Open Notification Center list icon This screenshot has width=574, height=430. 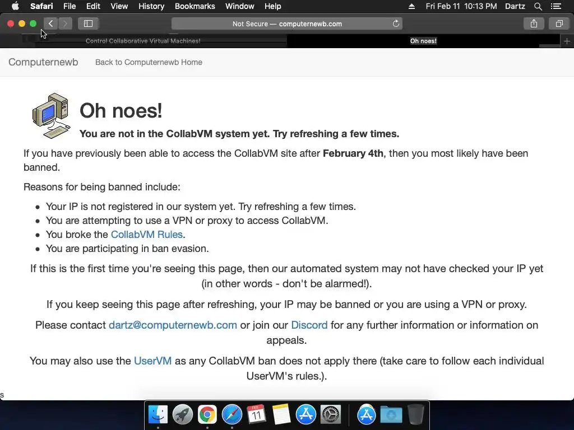pyautogui.click(x=556, y=6)
